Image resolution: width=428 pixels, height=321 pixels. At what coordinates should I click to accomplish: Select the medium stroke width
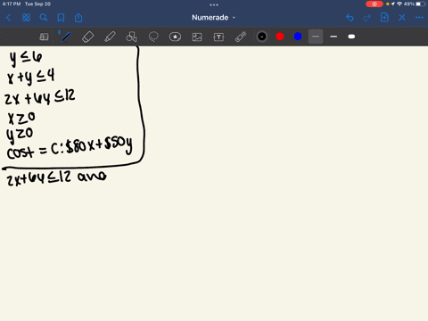click(333, 37)
